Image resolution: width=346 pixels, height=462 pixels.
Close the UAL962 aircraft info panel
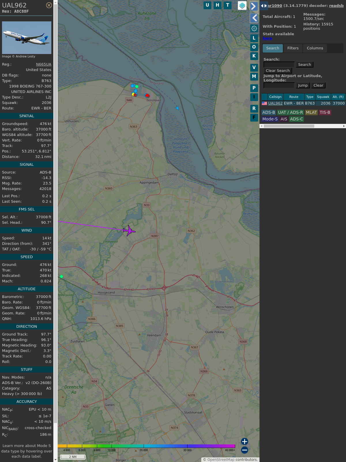(x=49, y=5)
